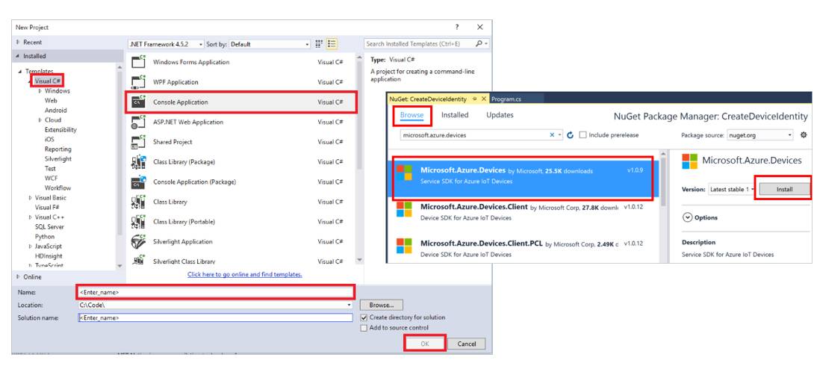The height and width of the screenshot is (375, 817).
Task: Select the Class Library template icon
Action: pyautogui.click(x=139, y=202)
